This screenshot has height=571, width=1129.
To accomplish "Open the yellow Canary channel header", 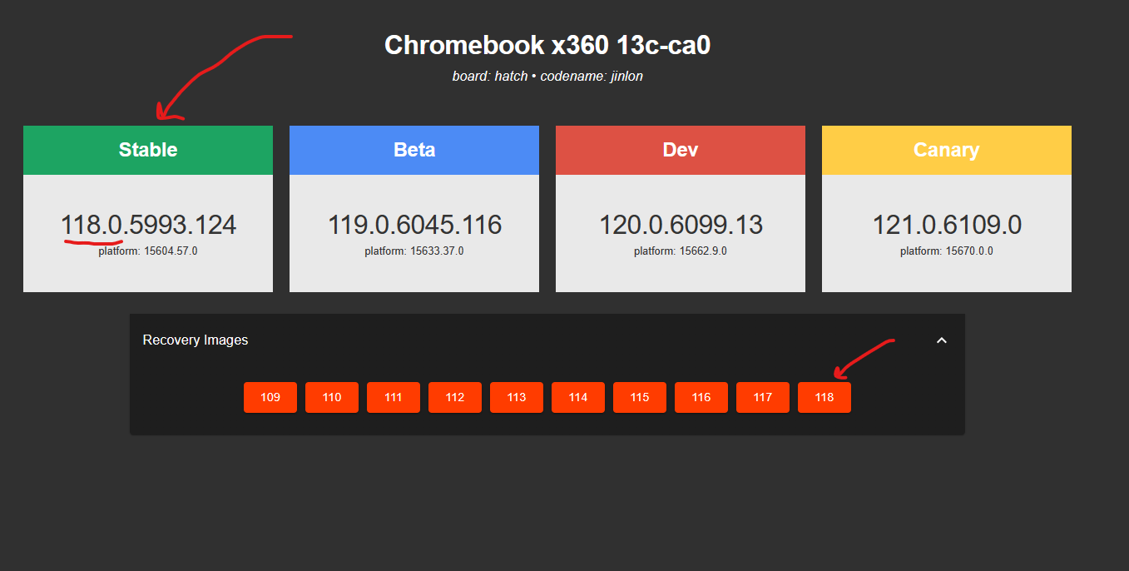I will tap(947, 150).
